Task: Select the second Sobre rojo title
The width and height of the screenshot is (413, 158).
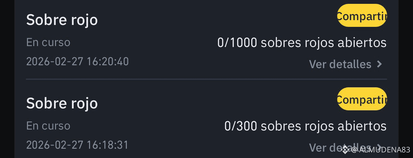Action: 62,103
